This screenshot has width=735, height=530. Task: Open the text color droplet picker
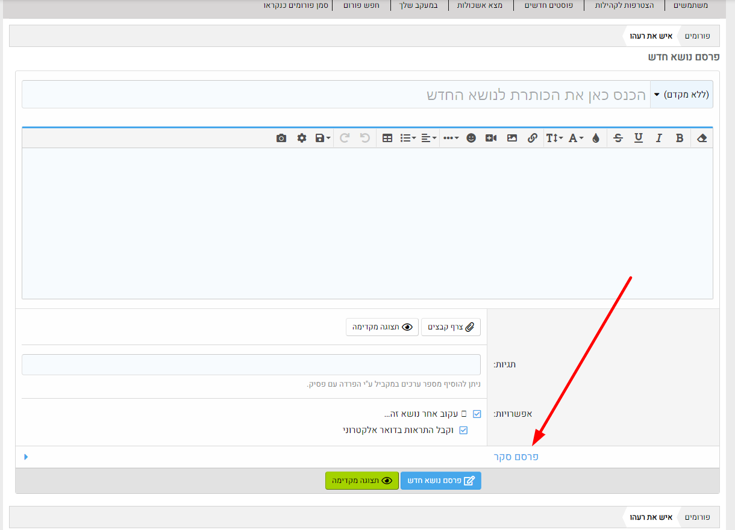[x=596, y=138]
